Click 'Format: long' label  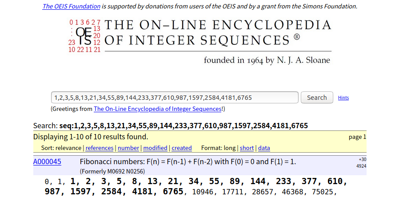pos(218,148)
